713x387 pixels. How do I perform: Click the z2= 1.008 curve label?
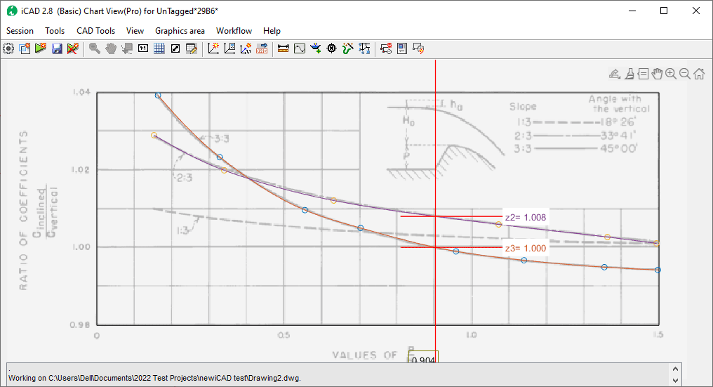[525, 217]
